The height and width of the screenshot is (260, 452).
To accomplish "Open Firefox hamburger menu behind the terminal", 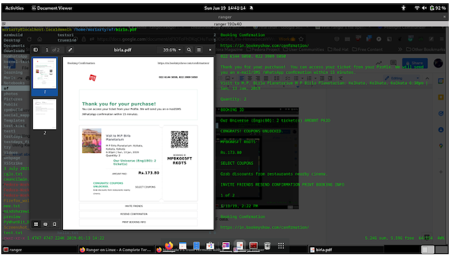I will click(442, 39).
